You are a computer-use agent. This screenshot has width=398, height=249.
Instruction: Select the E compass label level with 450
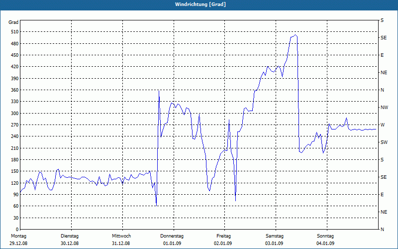(x=382, y=55)
